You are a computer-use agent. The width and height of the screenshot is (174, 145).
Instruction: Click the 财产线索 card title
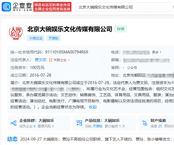coord(158,120)
